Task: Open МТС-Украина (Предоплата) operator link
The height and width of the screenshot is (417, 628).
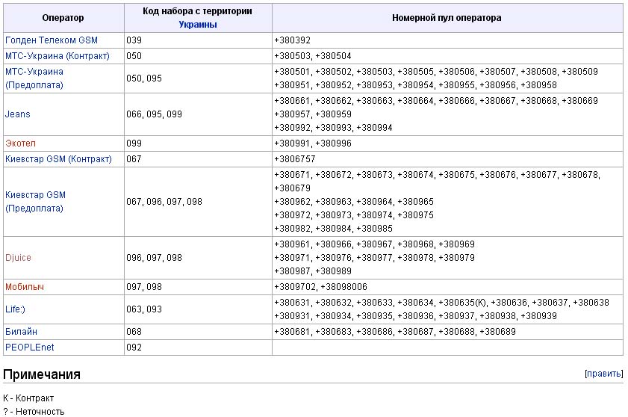Action: coord(34,78)
